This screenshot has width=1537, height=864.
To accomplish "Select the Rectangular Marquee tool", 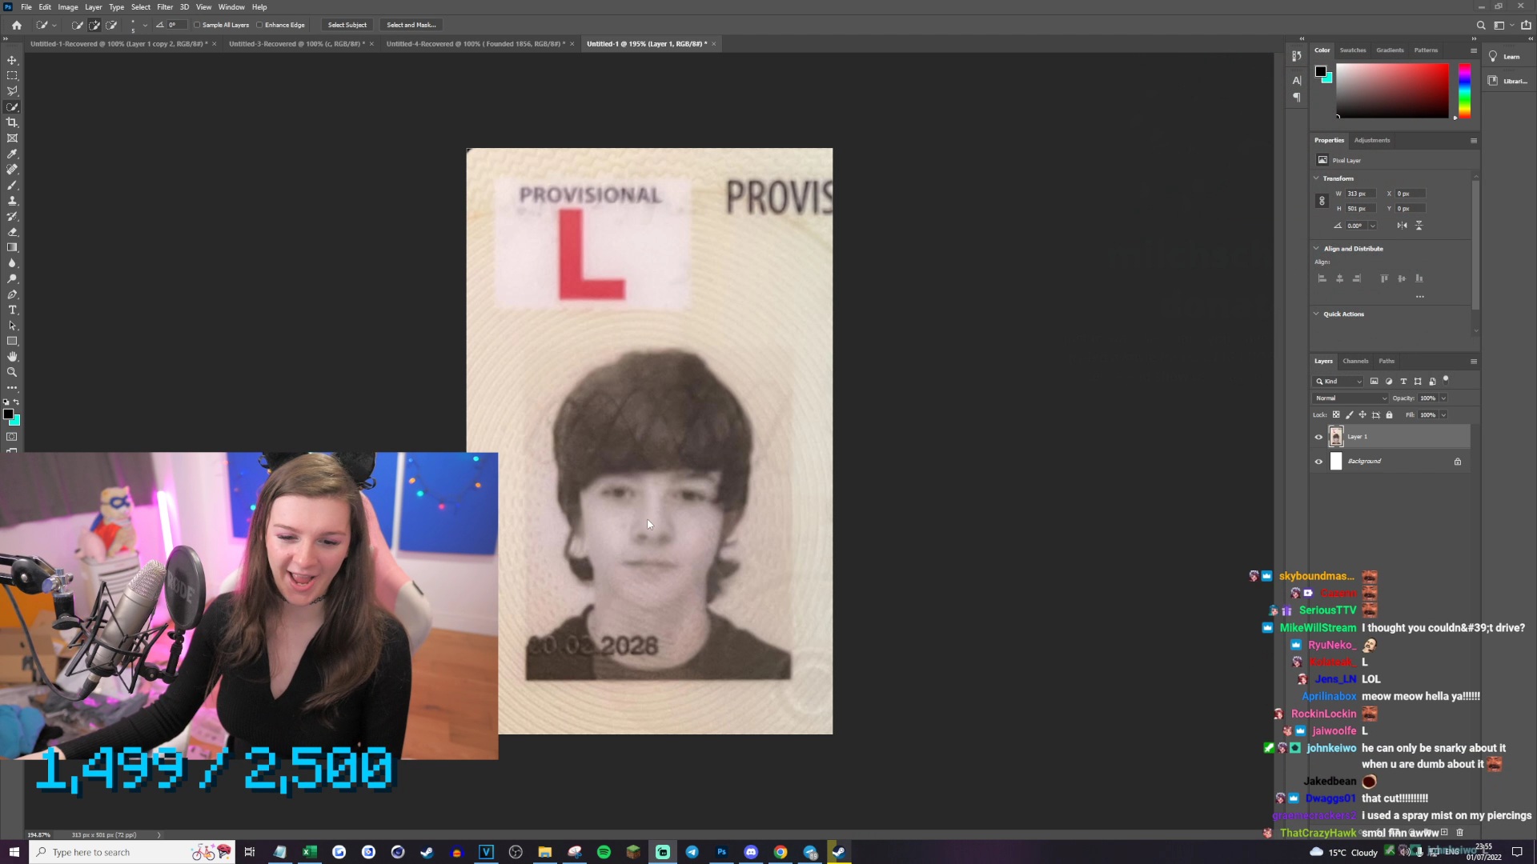I will [x=12, y=76].
